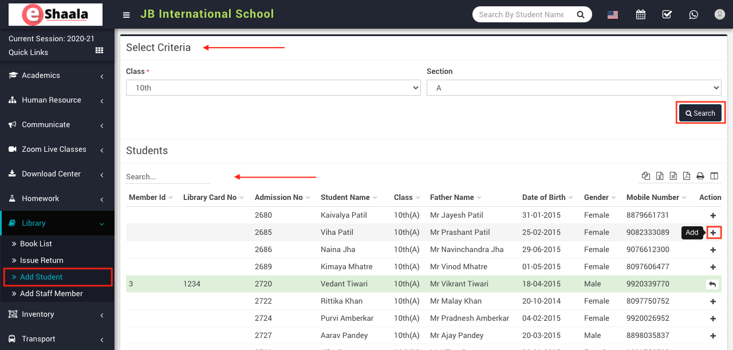Click the PDF export icon

[x=686, y=176]
